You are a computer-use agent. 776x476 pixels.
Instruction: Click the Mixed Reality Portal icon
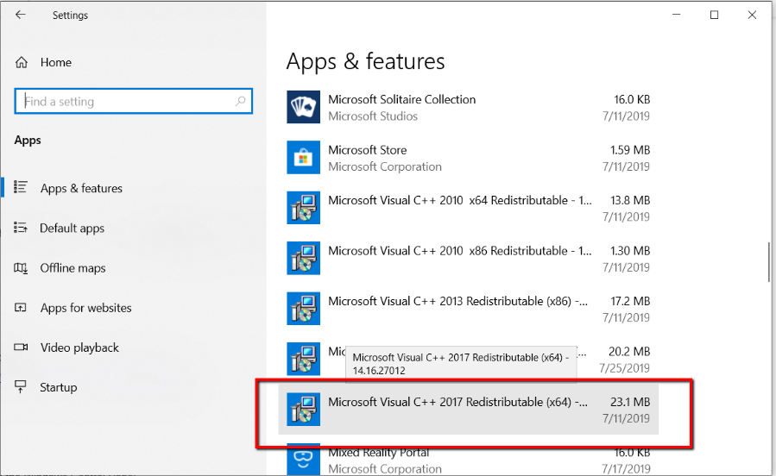[x=303, y=460]
